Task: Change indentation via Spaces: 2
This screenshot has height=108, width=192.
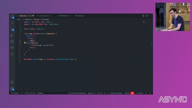Action: click(x=91, y=93)
